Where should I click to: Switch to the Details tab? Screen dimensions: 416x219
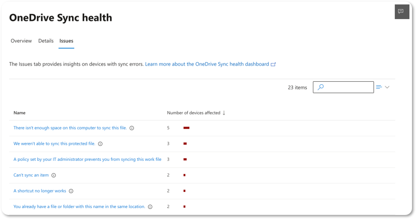46,41
